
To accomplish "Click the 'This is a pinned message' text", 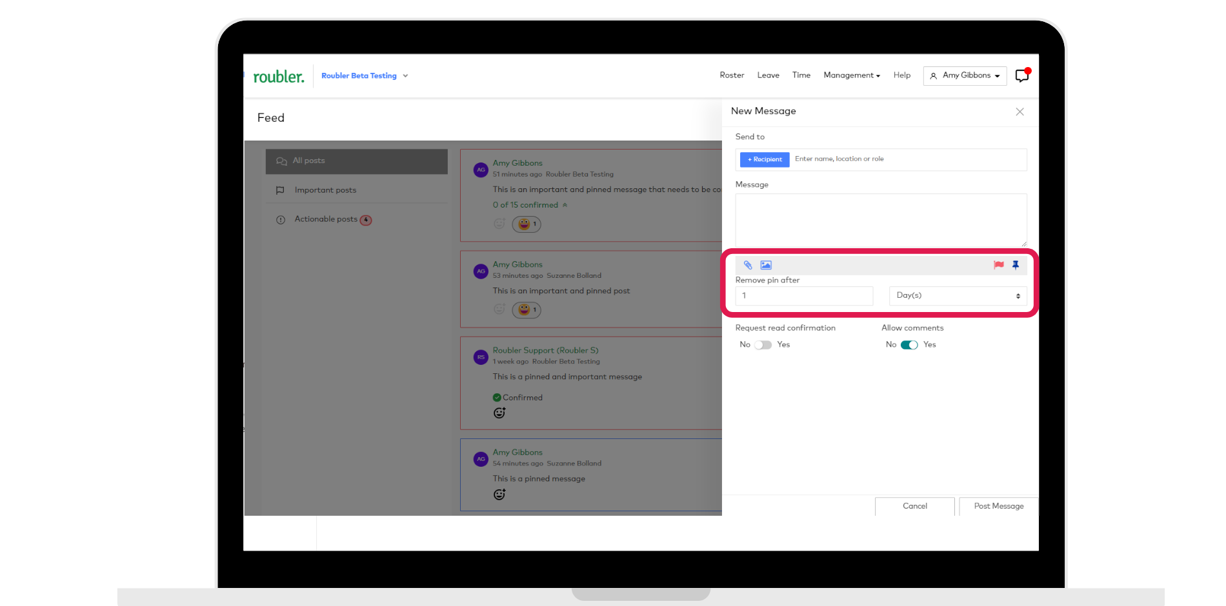I will pyautogui.click(x=539, y=479).
